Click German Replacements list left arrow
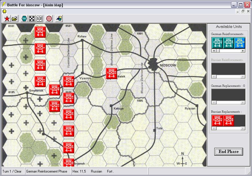 [214, 102]
